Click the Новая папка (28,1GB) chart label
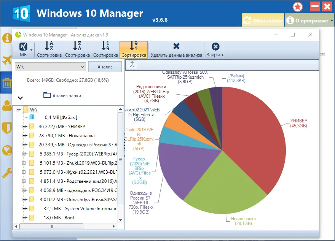Screen dimensions: 335x241 [243, 221]
